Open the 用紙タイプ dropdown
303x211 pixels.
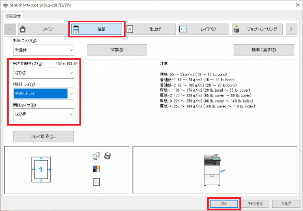click(43, 114)
